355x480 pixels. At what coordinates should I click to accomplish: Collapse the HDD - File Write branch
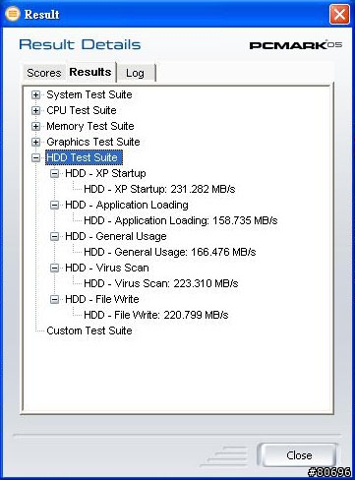(x=54, y=299)
